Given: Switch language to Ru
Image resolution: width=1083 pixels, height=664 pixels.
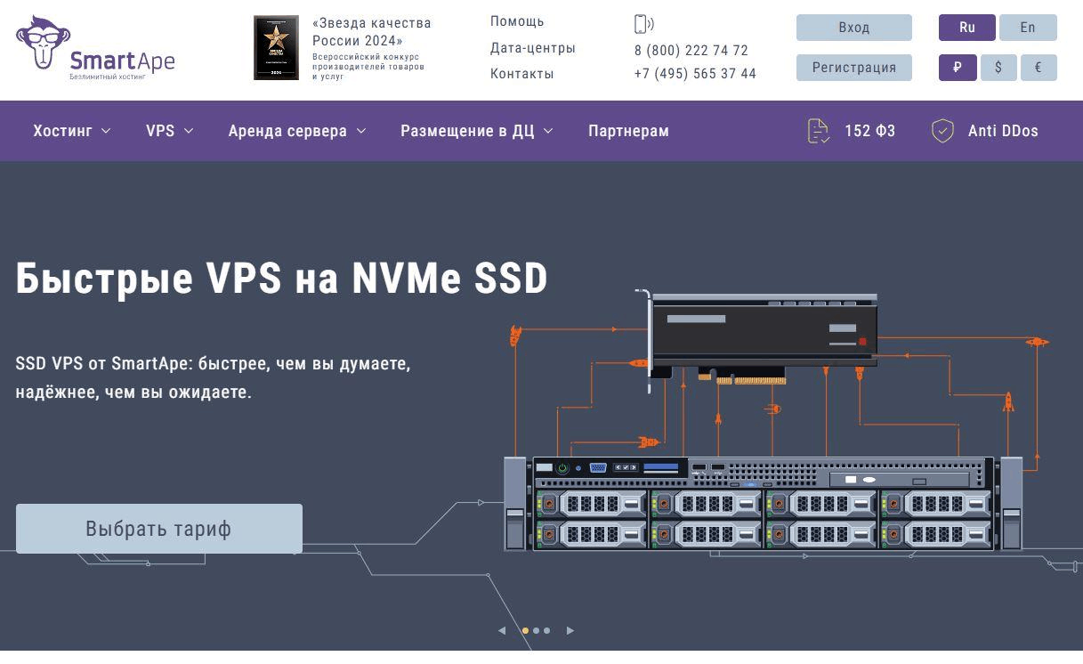Looking at the screenshot, I should 967,28.
